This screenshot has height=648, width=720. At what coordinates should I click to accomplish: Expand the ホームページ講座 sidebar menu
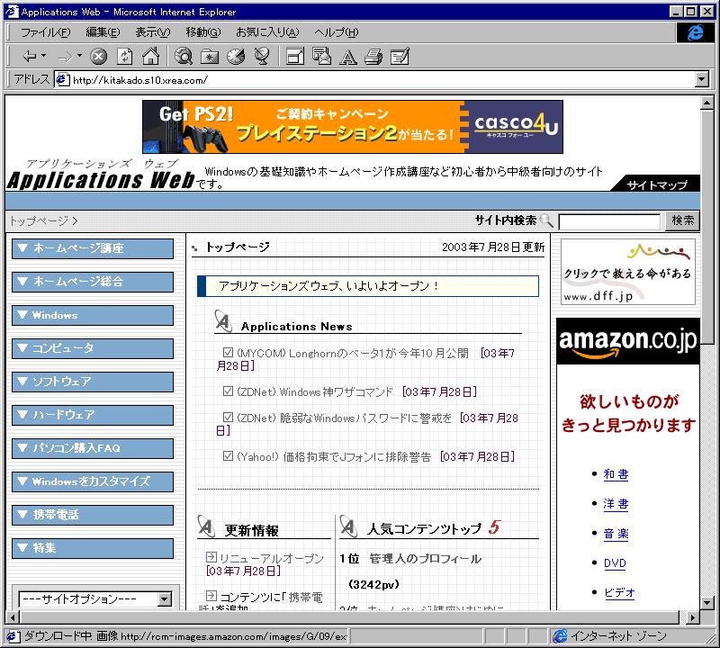tap(93, 248)
